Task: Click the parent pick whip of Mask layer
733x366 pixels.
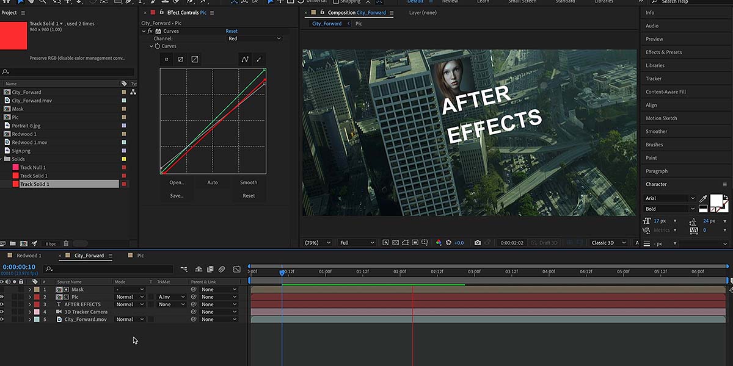Action: tap(194, 290)
